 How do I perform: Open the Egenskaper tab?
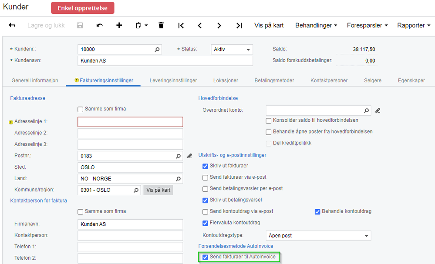pyautogui.click(x=411, y=80)
